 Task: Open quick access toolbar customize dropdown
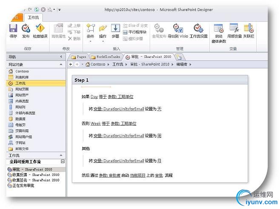[60, 10]
